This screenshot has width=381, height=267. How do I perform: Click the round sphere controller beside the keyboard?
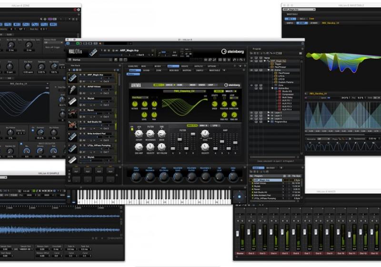pos(239,195)
